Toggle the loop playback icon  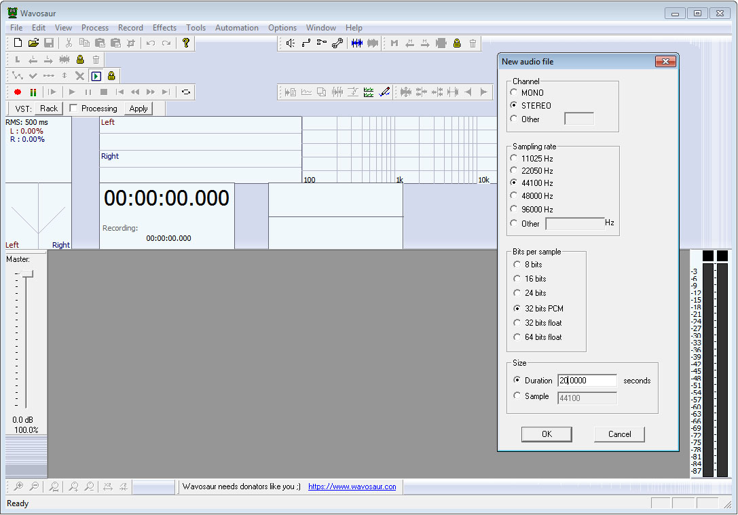(185, 92)
